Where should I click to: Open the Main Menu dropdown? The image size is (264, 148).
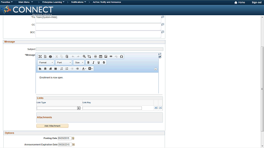26,2
